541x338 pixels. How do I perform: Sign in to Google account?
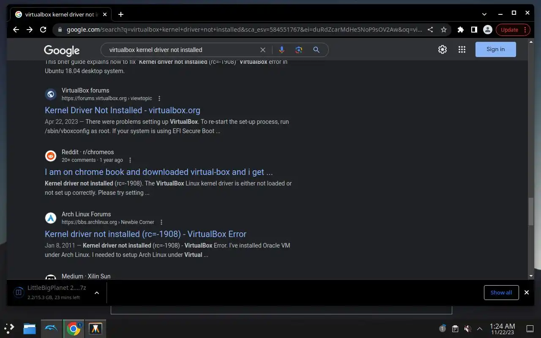[495, 49]
